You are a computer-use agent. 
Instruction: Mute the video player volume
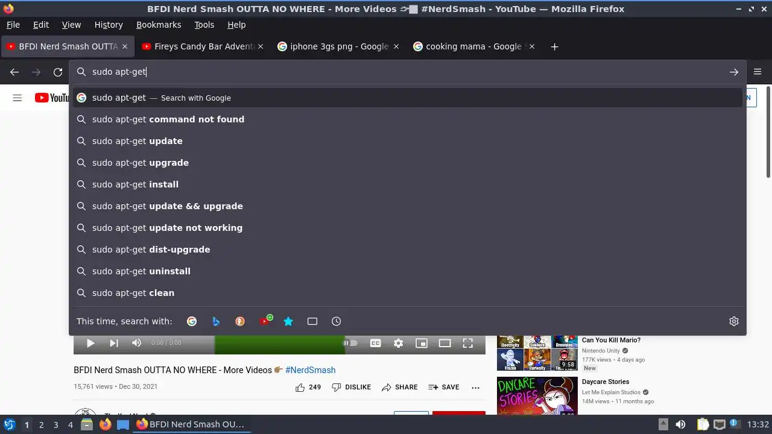[137, 343]
